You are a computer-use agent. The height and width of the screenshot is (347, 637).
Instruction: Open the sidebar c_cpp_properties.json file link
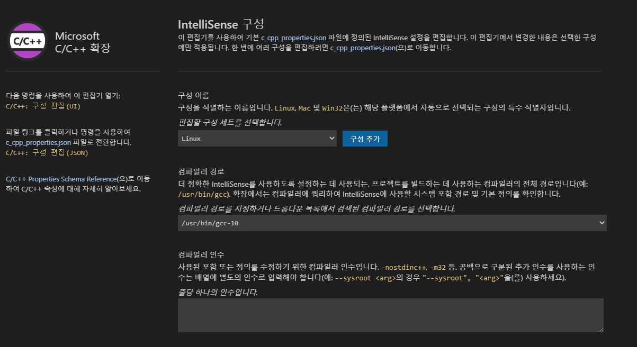38,142
